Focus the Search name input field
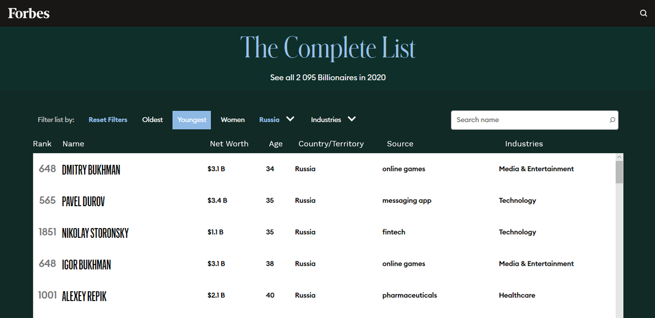The image size is (655, 318). pyautogui.click(x=534, y=120)
